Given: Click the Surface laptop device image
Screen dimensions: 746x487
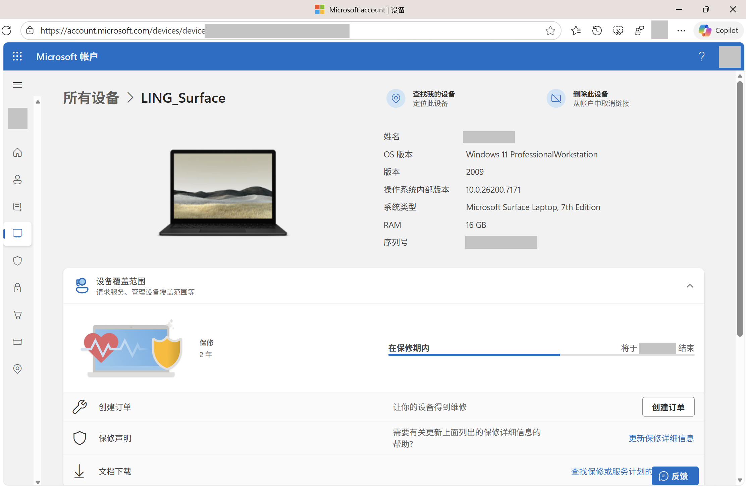Looking at the screenshot, I should click(223, 193).
